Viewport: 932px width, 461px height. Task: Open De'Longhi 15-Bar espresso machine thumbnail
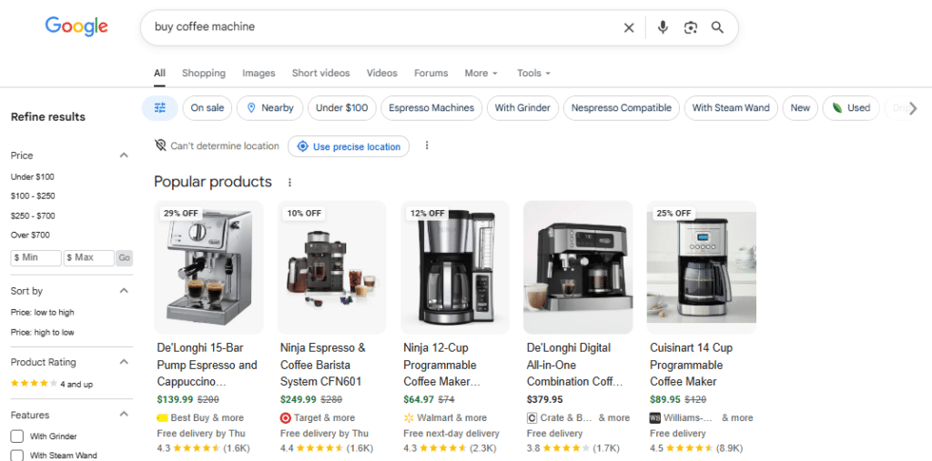208,267
